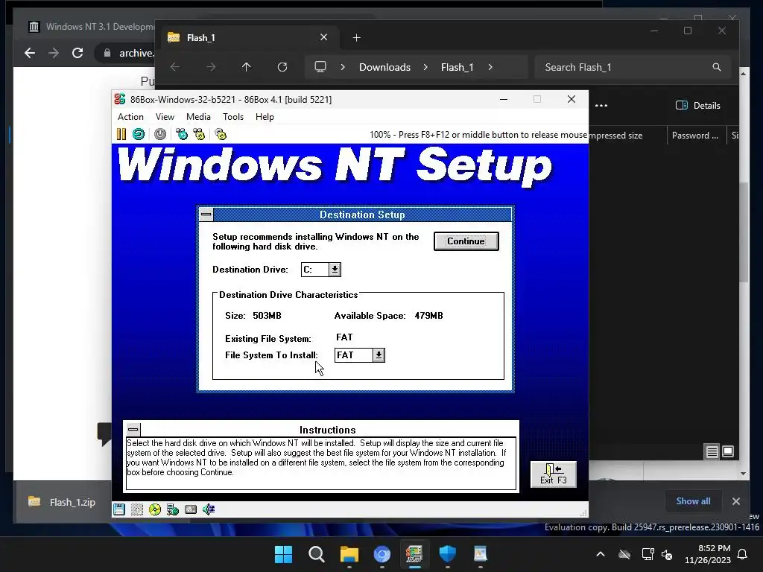Click the dimmed second floppy drive icon
The height and width of the screenshot is (572, 763).
point(137,509)
